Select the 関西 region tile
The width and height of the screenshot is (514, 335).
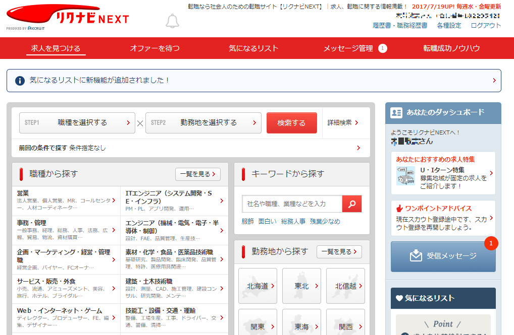click(x=345, y=322)
